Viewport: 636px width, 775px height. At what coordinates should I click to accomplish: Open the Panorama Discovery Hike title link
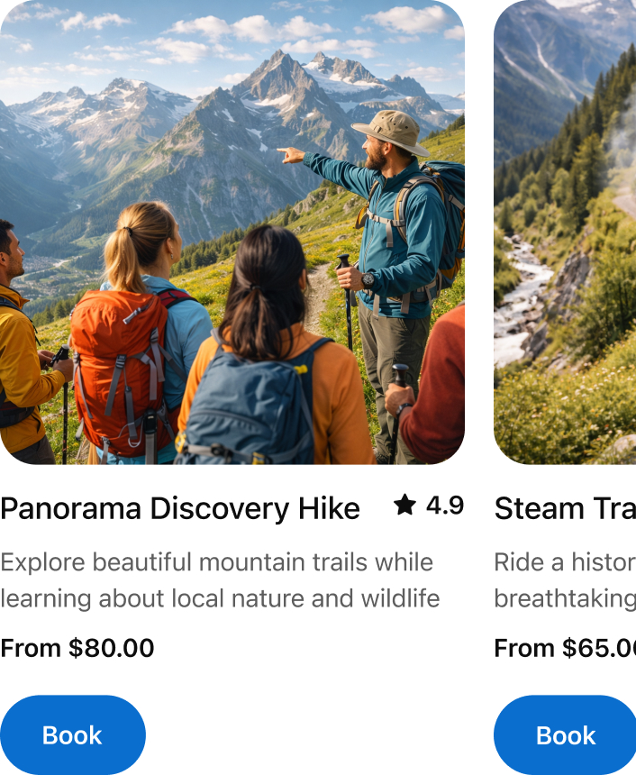coord(180,508)
